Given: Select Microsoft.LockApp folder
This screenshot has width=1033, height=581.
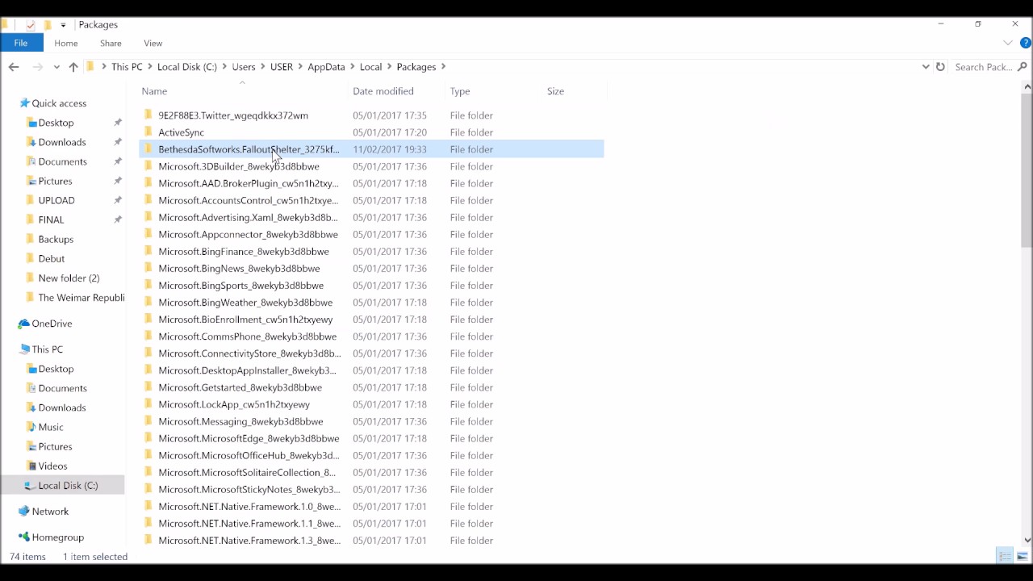Looking at the screenshot, I should tap(371, 404).
